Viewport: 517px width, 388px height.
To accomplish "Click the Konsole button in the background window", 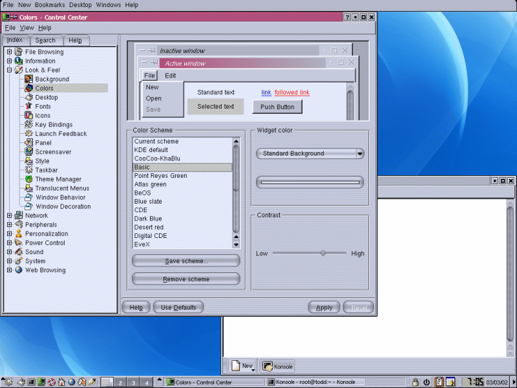I will 278,366.
